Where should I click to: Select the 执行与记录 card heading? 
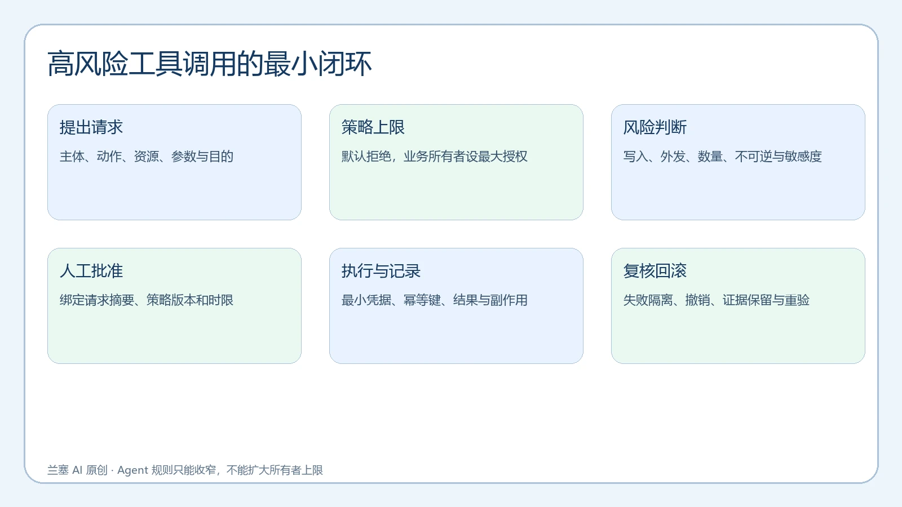pos(381,271)
